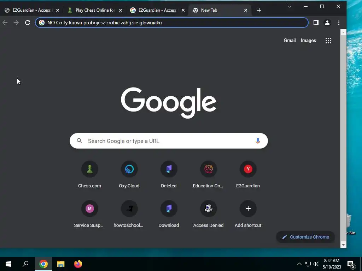
Task: Go forward to the next page
Action: 16,23
